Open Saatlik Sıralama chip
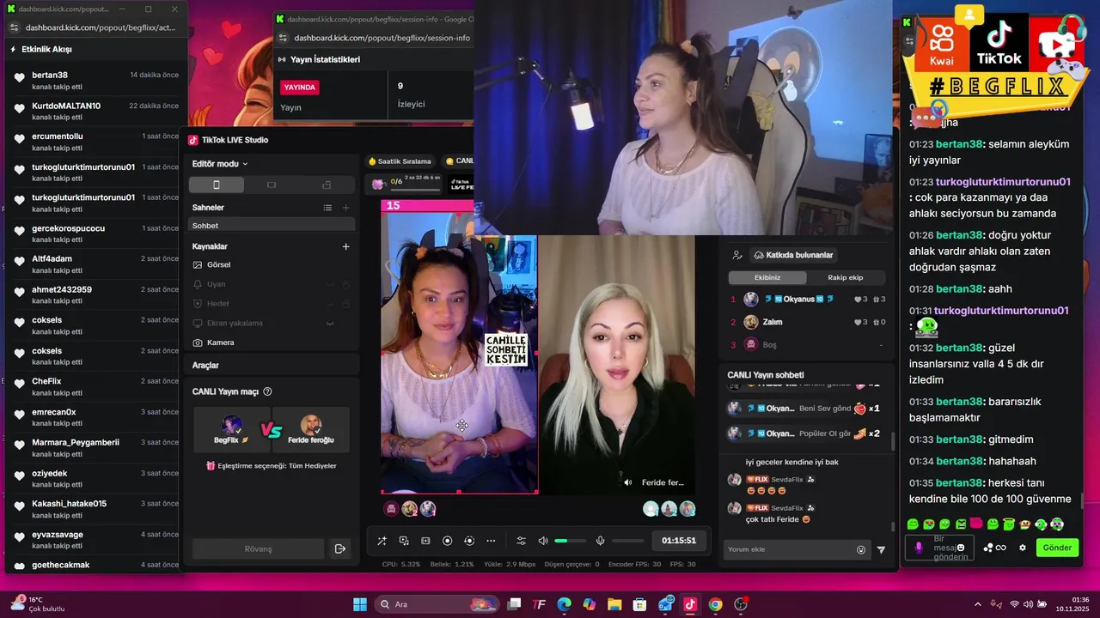The height and width of the screenshot is (618, 1100). (400, 161)
